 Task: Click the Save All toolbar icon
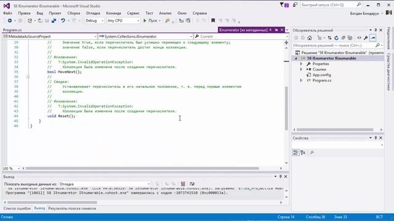(x=54, y=20)
